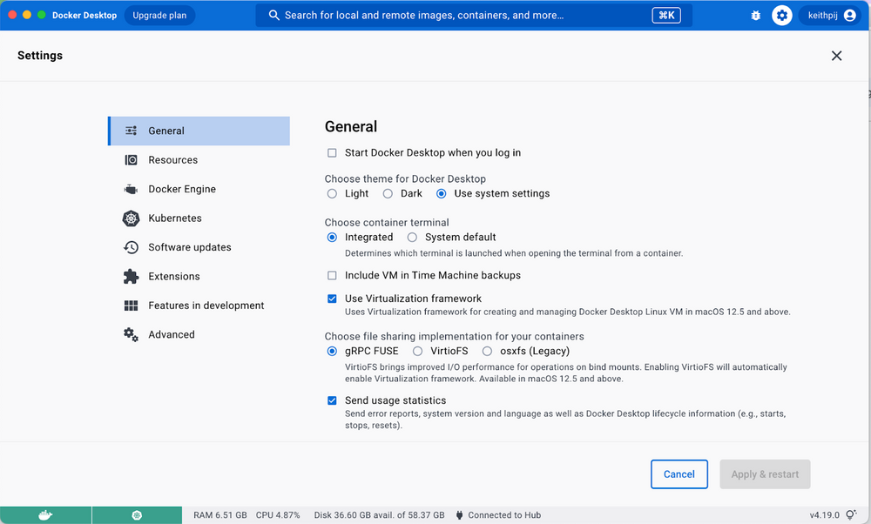Viewport: 871px width, 524px height.
Task: Toggle Include VM in Time Machine backups
Action: [x=332, y=274]
